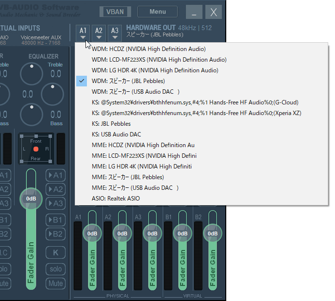
Task: Toggle A1 bus routing for Voicemeeter AUX strip
Action: coord(55,175)
